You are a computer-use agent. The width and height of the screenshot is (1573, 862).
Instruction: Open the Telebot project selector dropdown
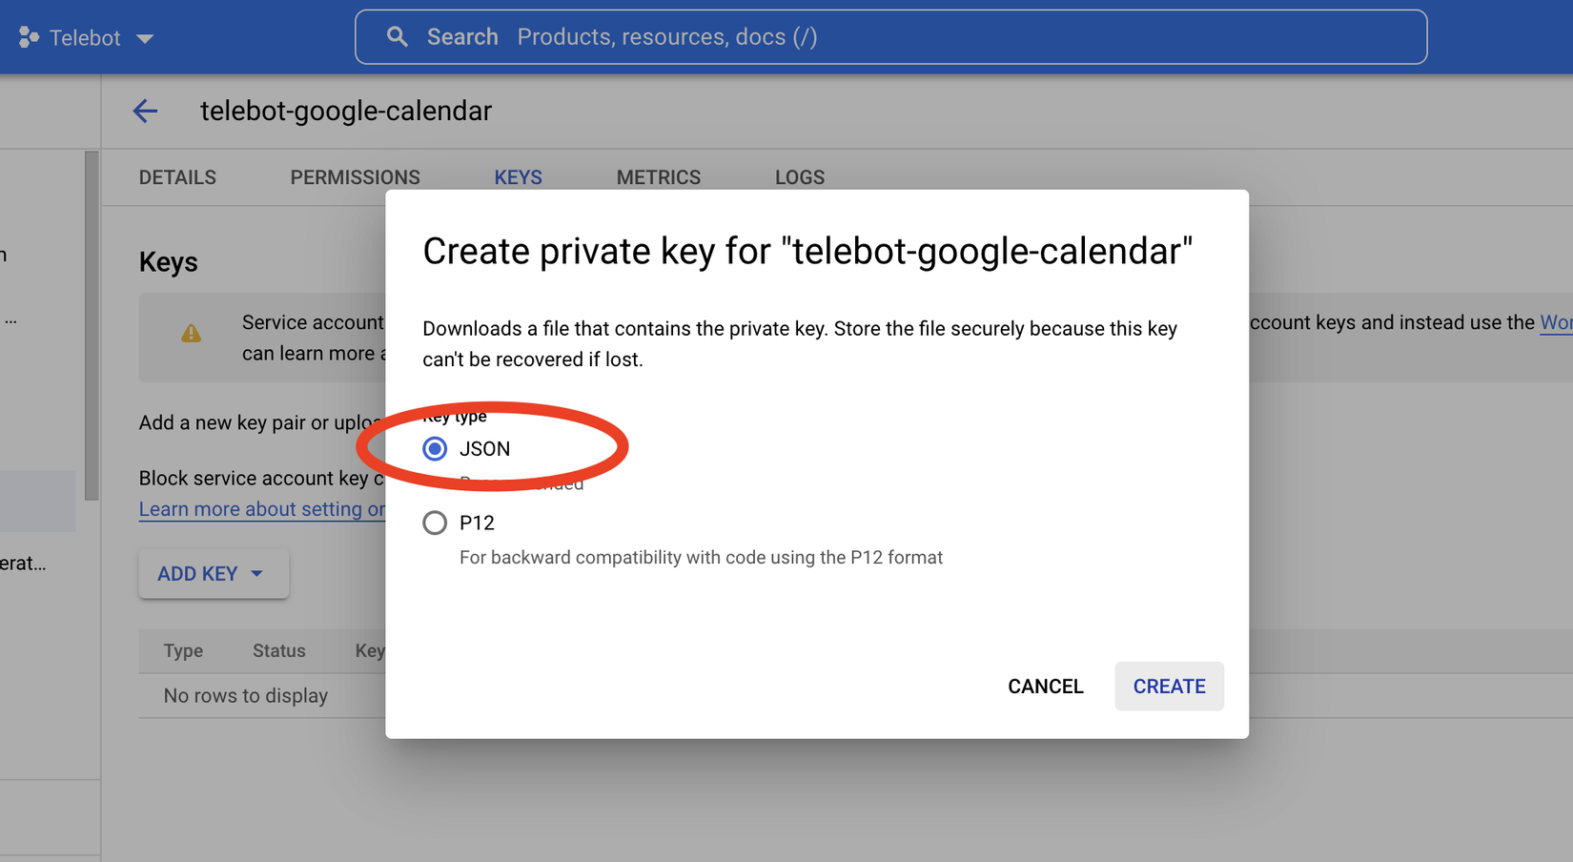145,38
